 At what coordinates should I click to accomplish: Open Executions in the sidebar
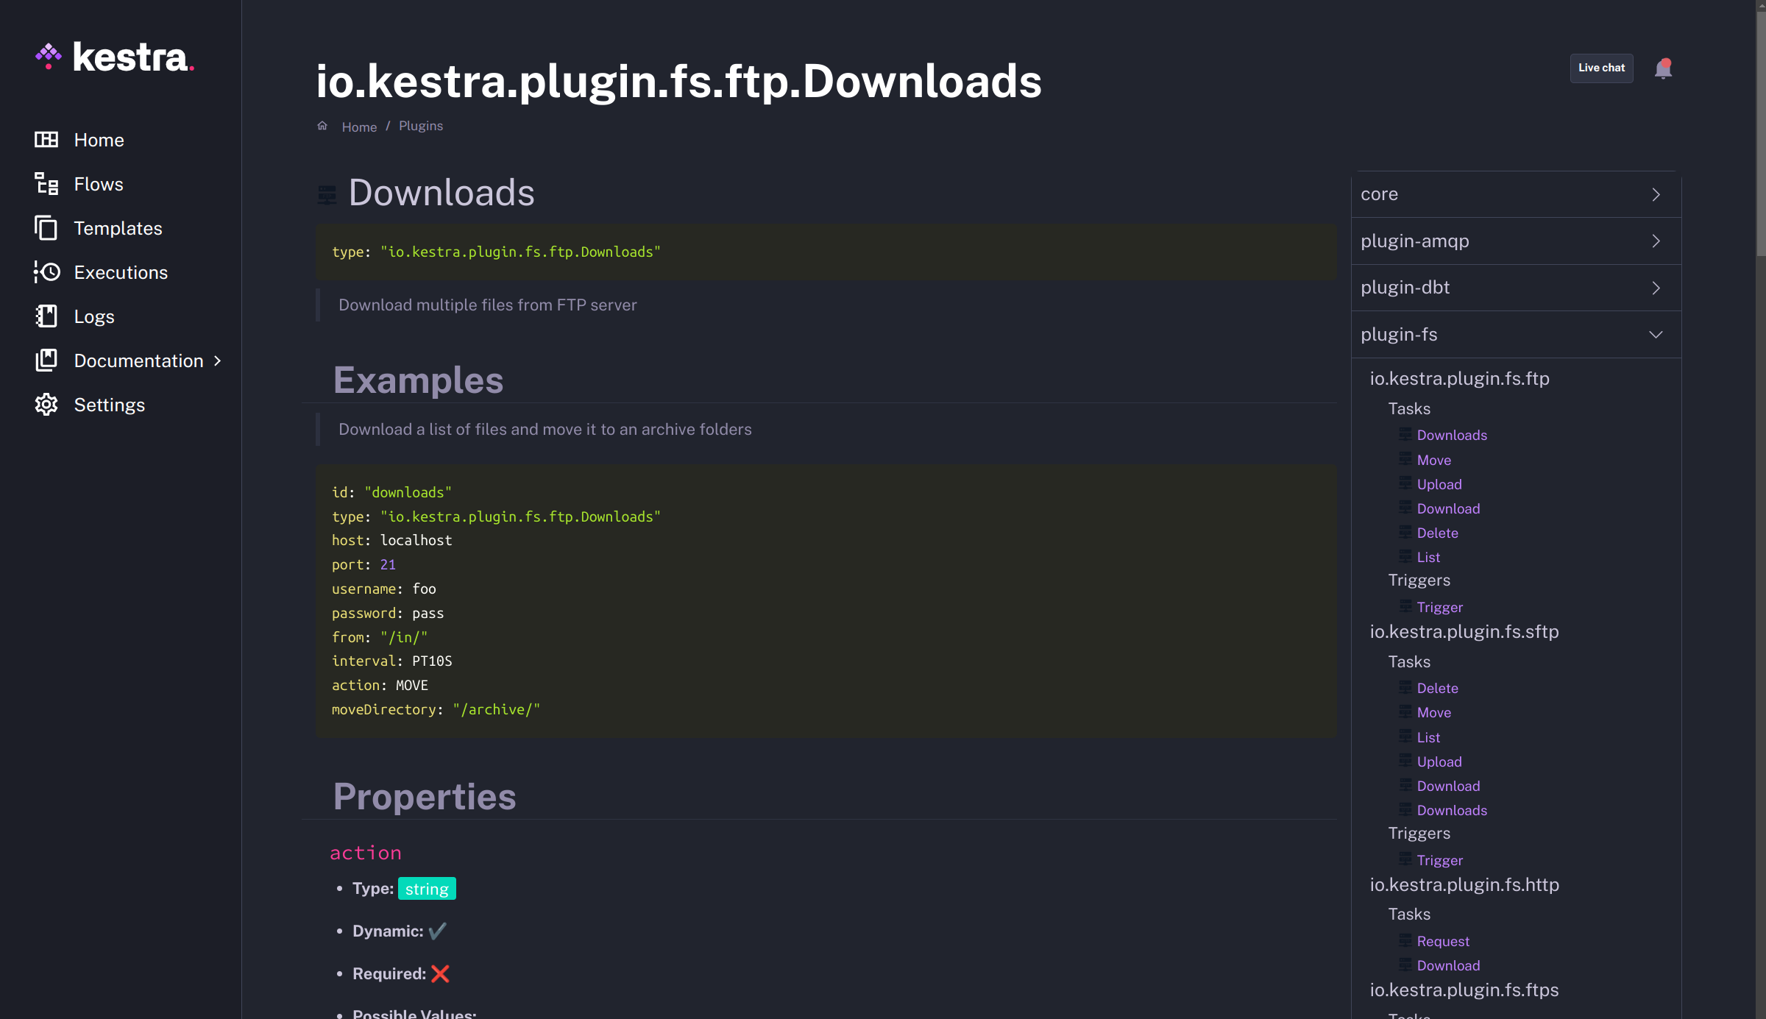point(121,272)
